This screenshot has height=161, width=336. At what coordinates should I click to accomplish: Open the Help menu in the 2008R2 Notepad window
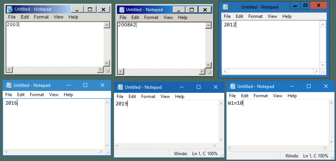tap(182, 17)
